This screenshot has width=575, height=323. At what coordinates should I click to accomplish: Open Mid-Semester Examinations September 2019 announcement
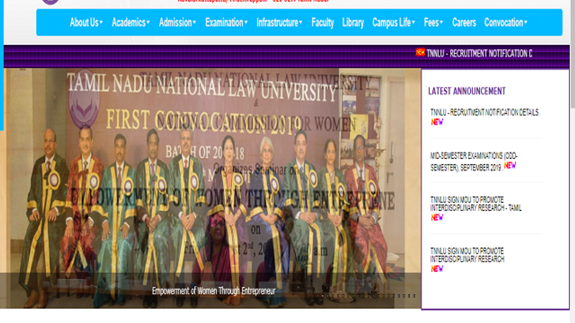474,162
